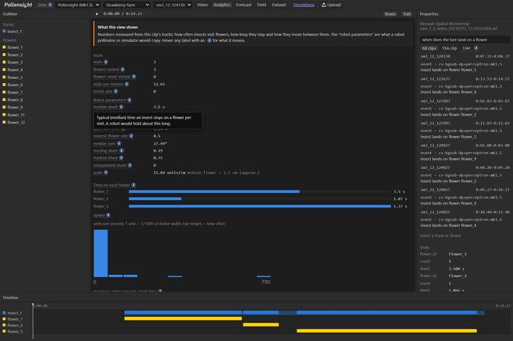Toggle the Trail overlay

(x=407, y=14)
